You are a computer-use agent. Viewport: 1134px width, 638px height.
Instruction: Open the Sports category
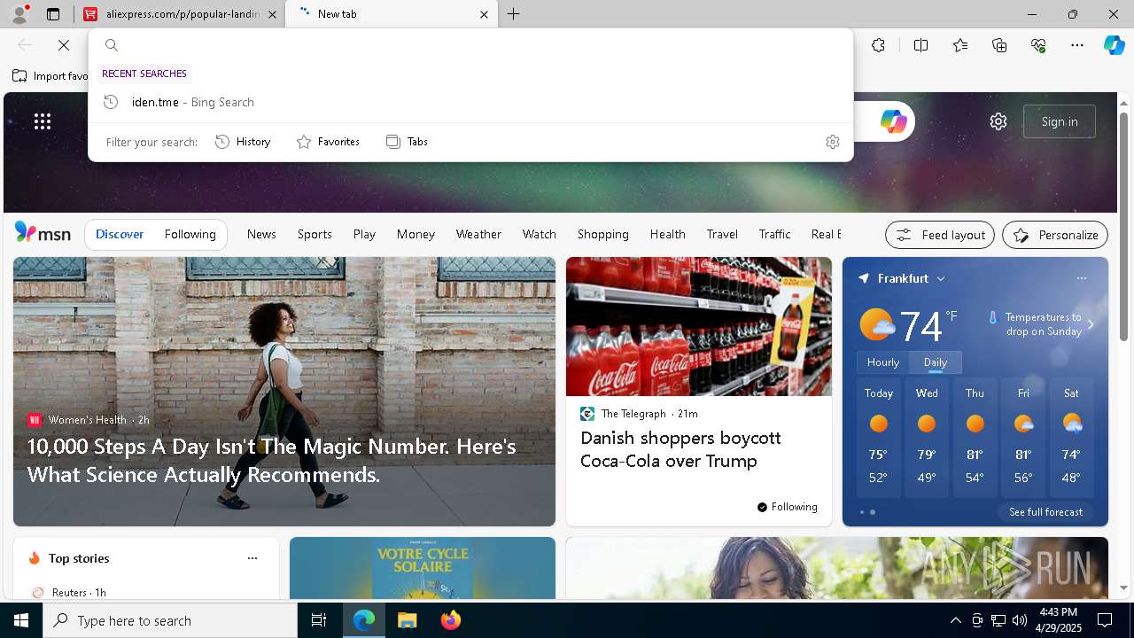tap(315, 234)
